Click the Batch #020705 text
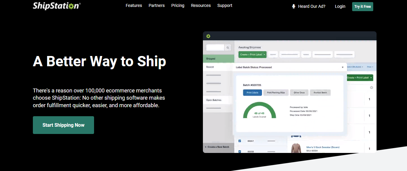 [x=252, y=85]
